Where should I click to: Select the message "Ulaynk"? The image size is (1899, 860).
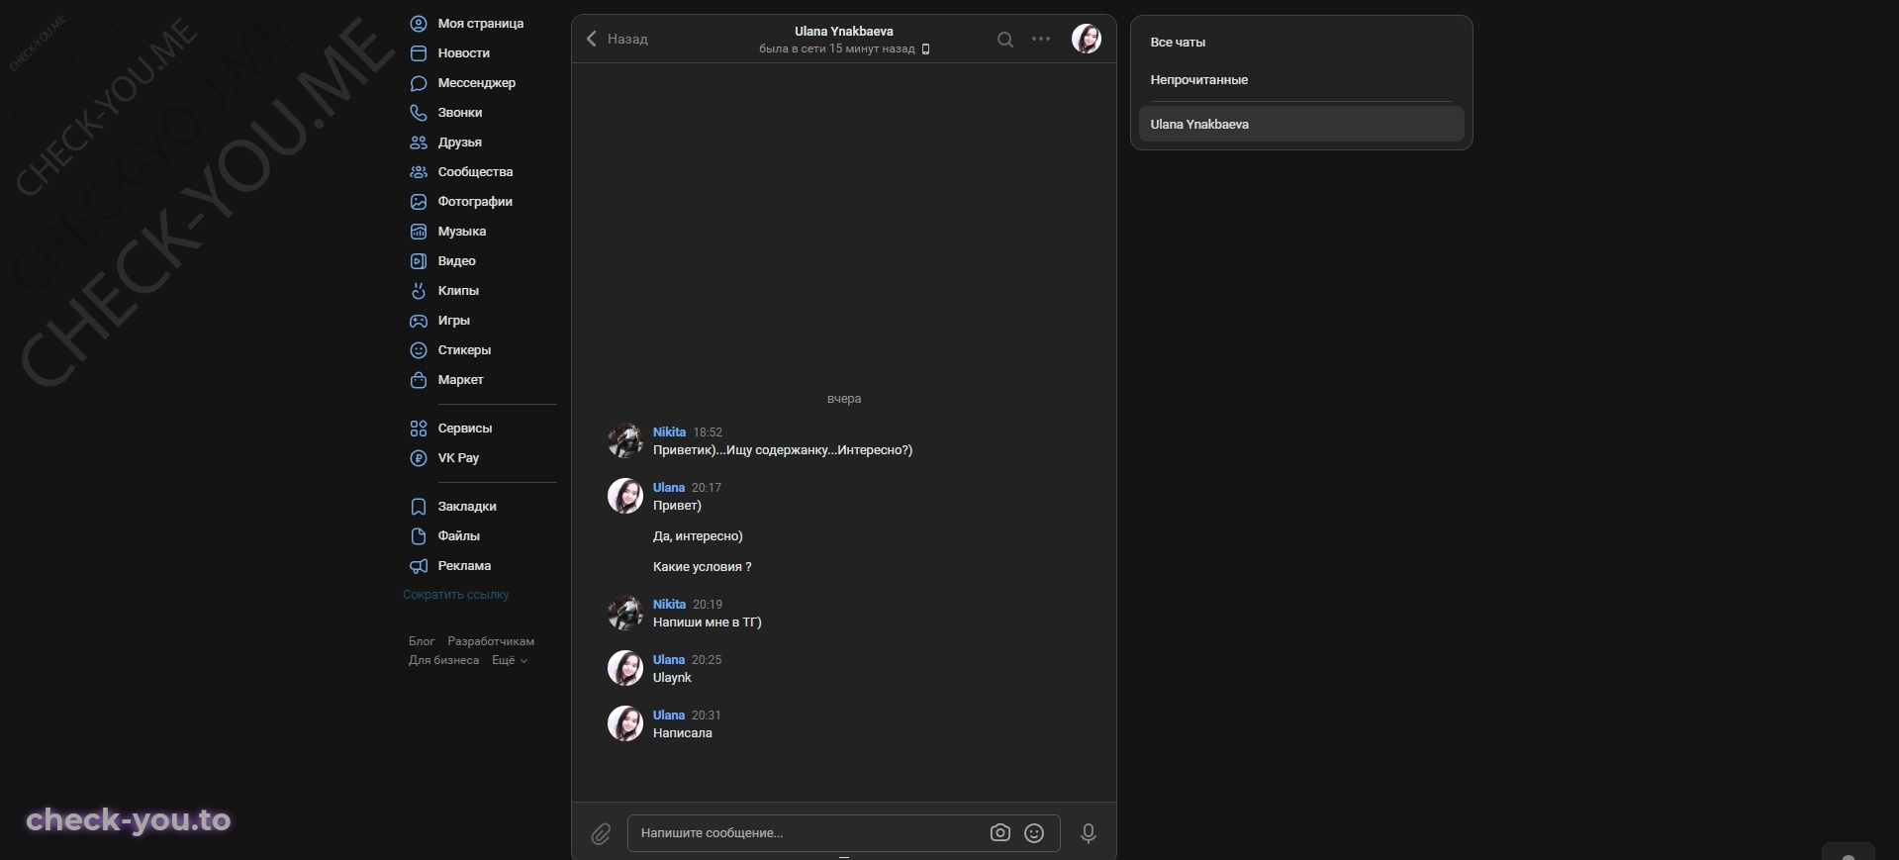pos(672,678)
